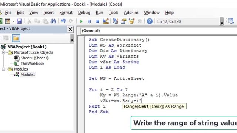
Task: Select the Modules folder
Action: (21, 69)
